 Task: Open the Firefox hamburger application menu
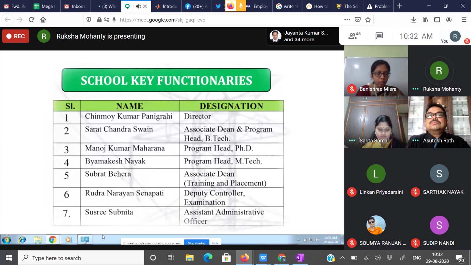[x=464, y=20]
